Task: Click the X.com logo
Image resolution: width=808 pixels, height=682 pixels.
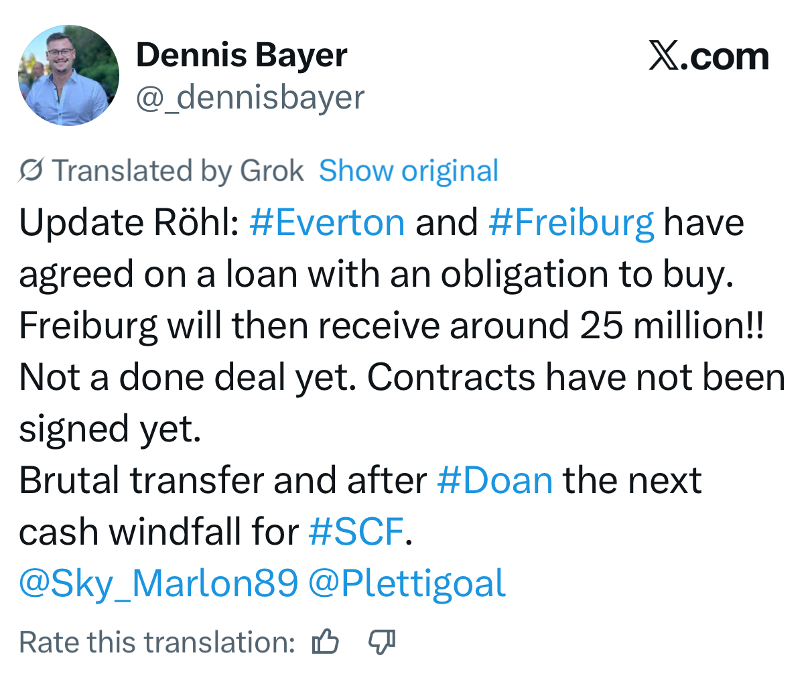Action: 708,56
